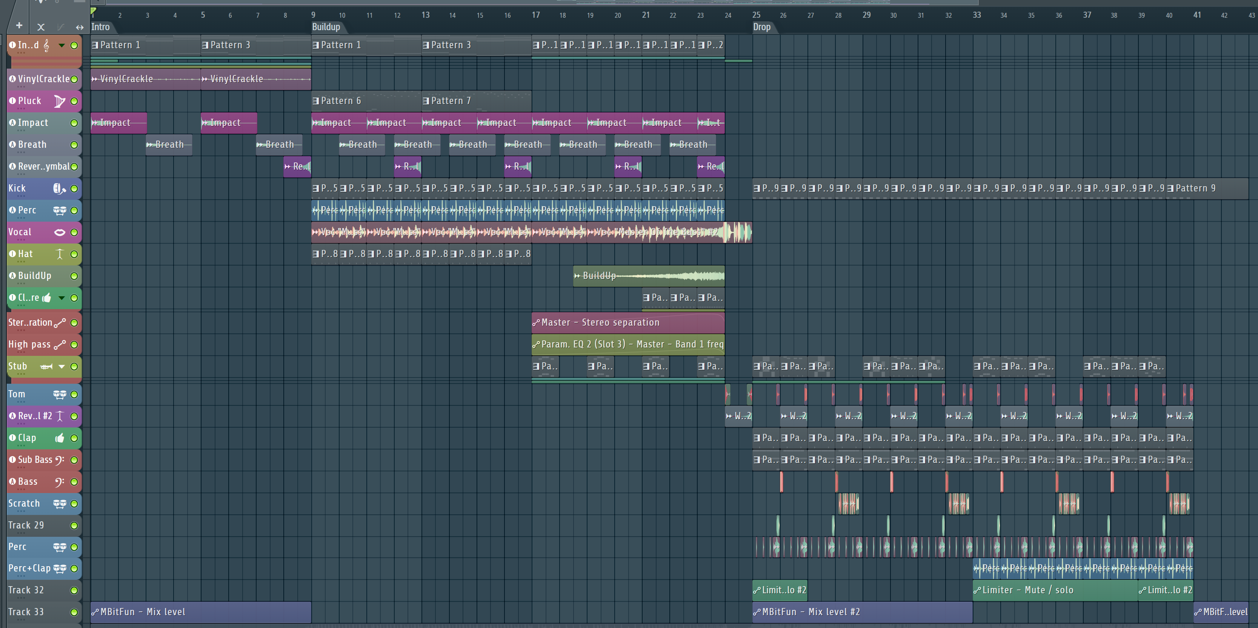The width and height of the screenshot is (1258, 628).
Task: Mute the Kick track
Action: 74,189
